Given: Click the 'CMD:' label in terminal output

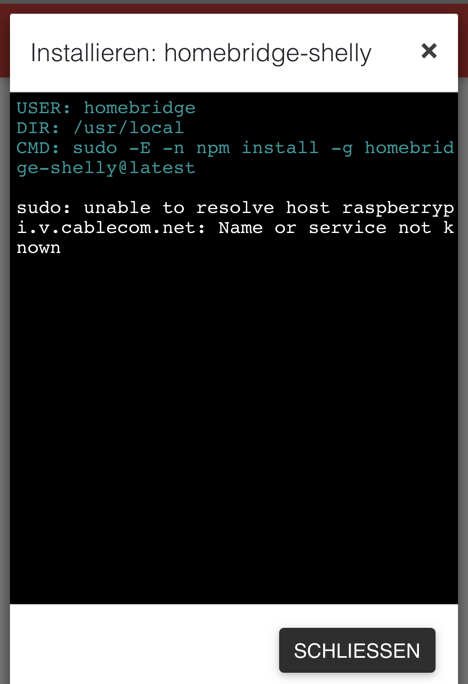Looking at the screenshot, I should [38, 148].
